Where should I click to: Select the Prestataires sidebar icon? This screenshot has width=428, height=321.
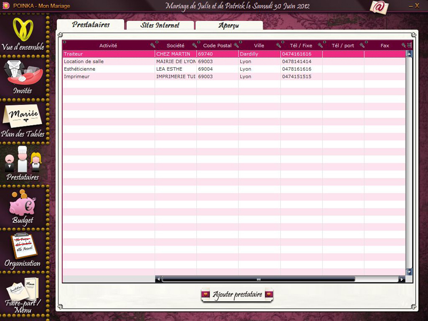pos(23,159)
